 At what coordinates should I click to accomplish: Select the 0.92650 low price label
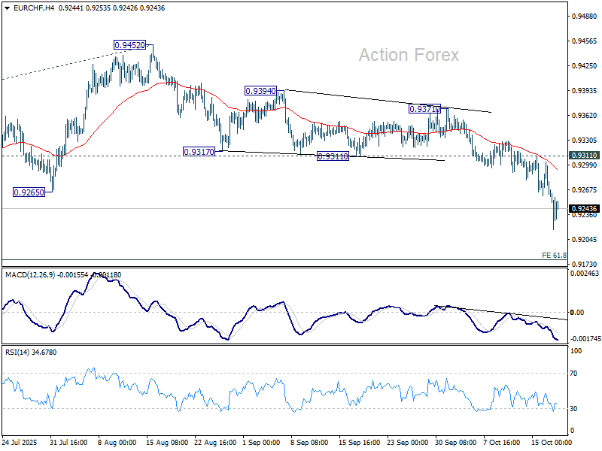point(29,192)
